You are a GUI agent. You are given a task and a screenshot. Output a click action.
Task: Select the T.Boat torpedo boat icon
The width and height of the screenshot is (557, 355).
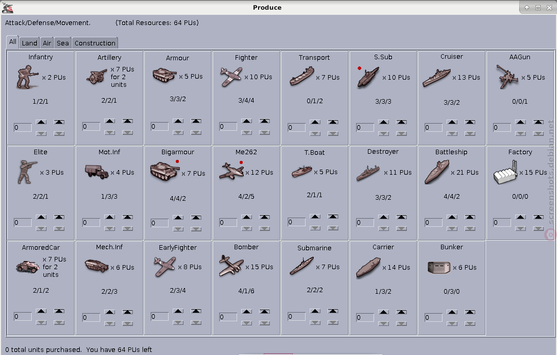[x=301, y=171]
